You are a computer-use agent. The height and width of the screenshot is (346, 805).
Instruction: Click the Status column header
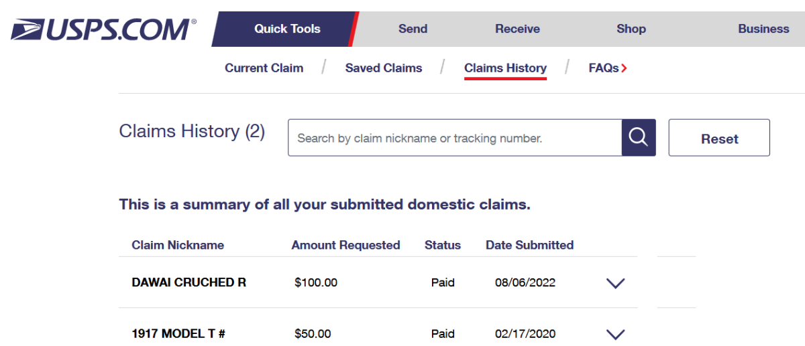(x=443, y=245)
